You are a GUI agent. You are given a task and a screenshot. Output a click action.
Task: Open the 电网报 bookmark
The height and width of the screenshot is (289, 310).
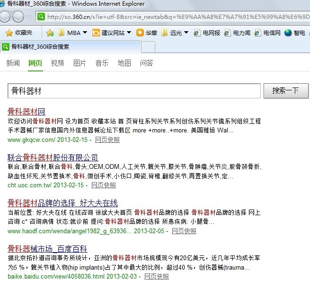click(x=207, y=33)
